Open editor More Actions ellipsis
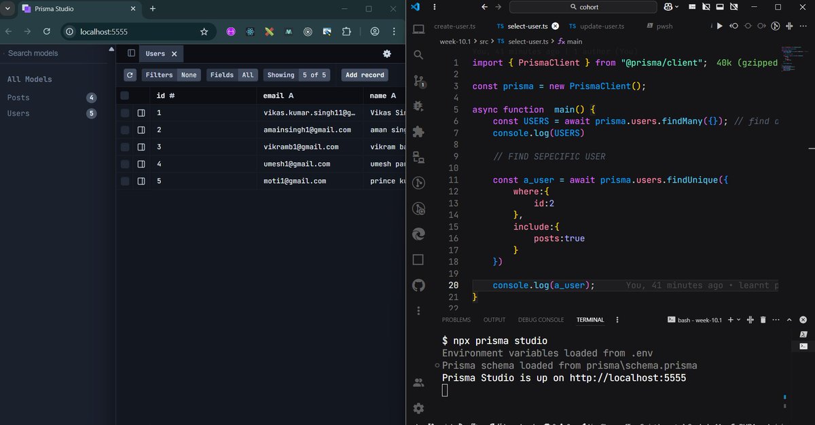 pos(803,26)
